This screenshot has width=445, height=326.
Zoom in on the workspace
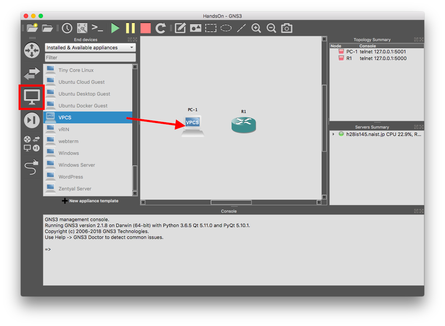[x=256, y=28]
